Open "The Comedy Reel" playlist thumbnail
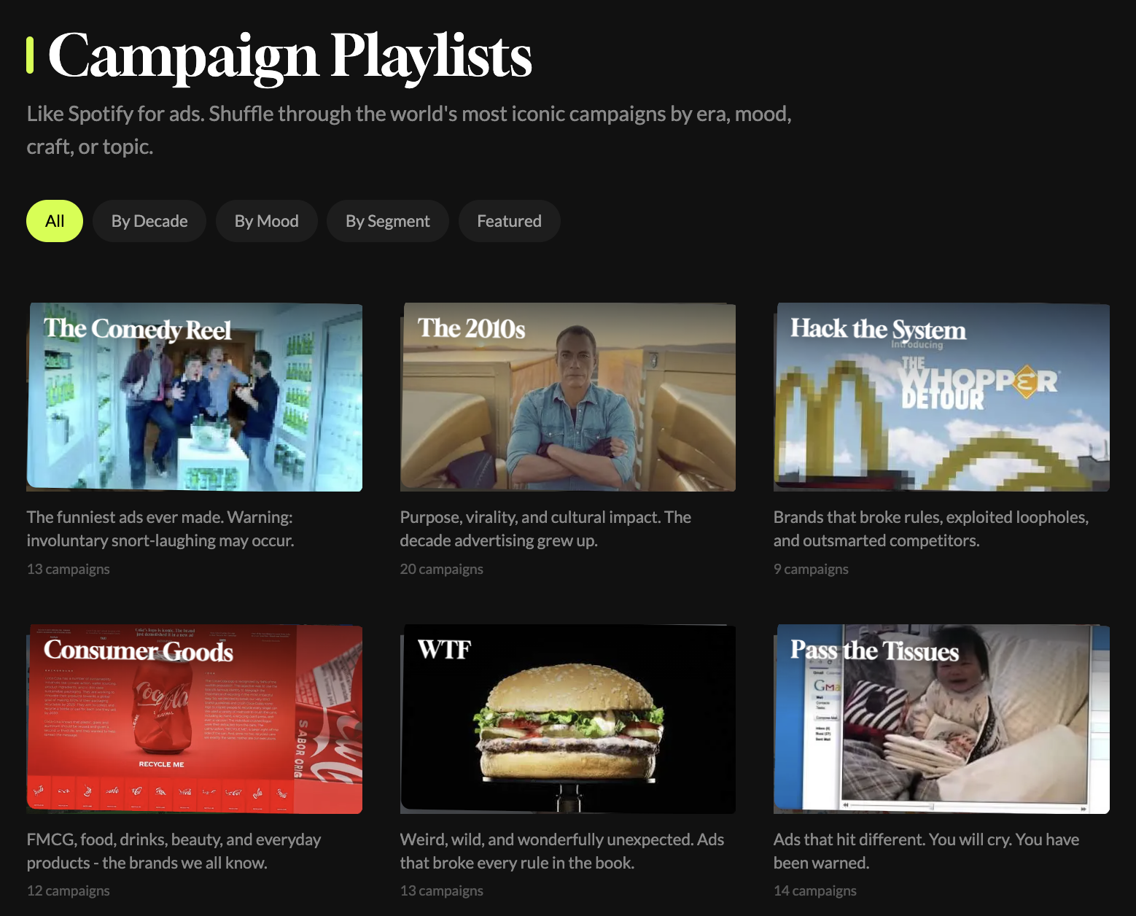 point(195,397)
